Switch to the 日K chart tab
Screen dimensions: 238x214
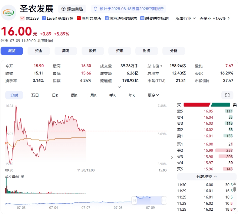(x=55, y=95)
